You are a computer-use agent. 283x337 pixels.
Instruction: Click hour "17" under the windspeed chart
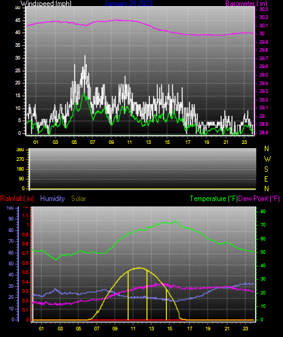(188, 142)
